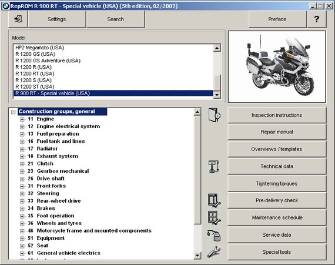Click the exit door icon button
The image size is (335, 265).
18,19
